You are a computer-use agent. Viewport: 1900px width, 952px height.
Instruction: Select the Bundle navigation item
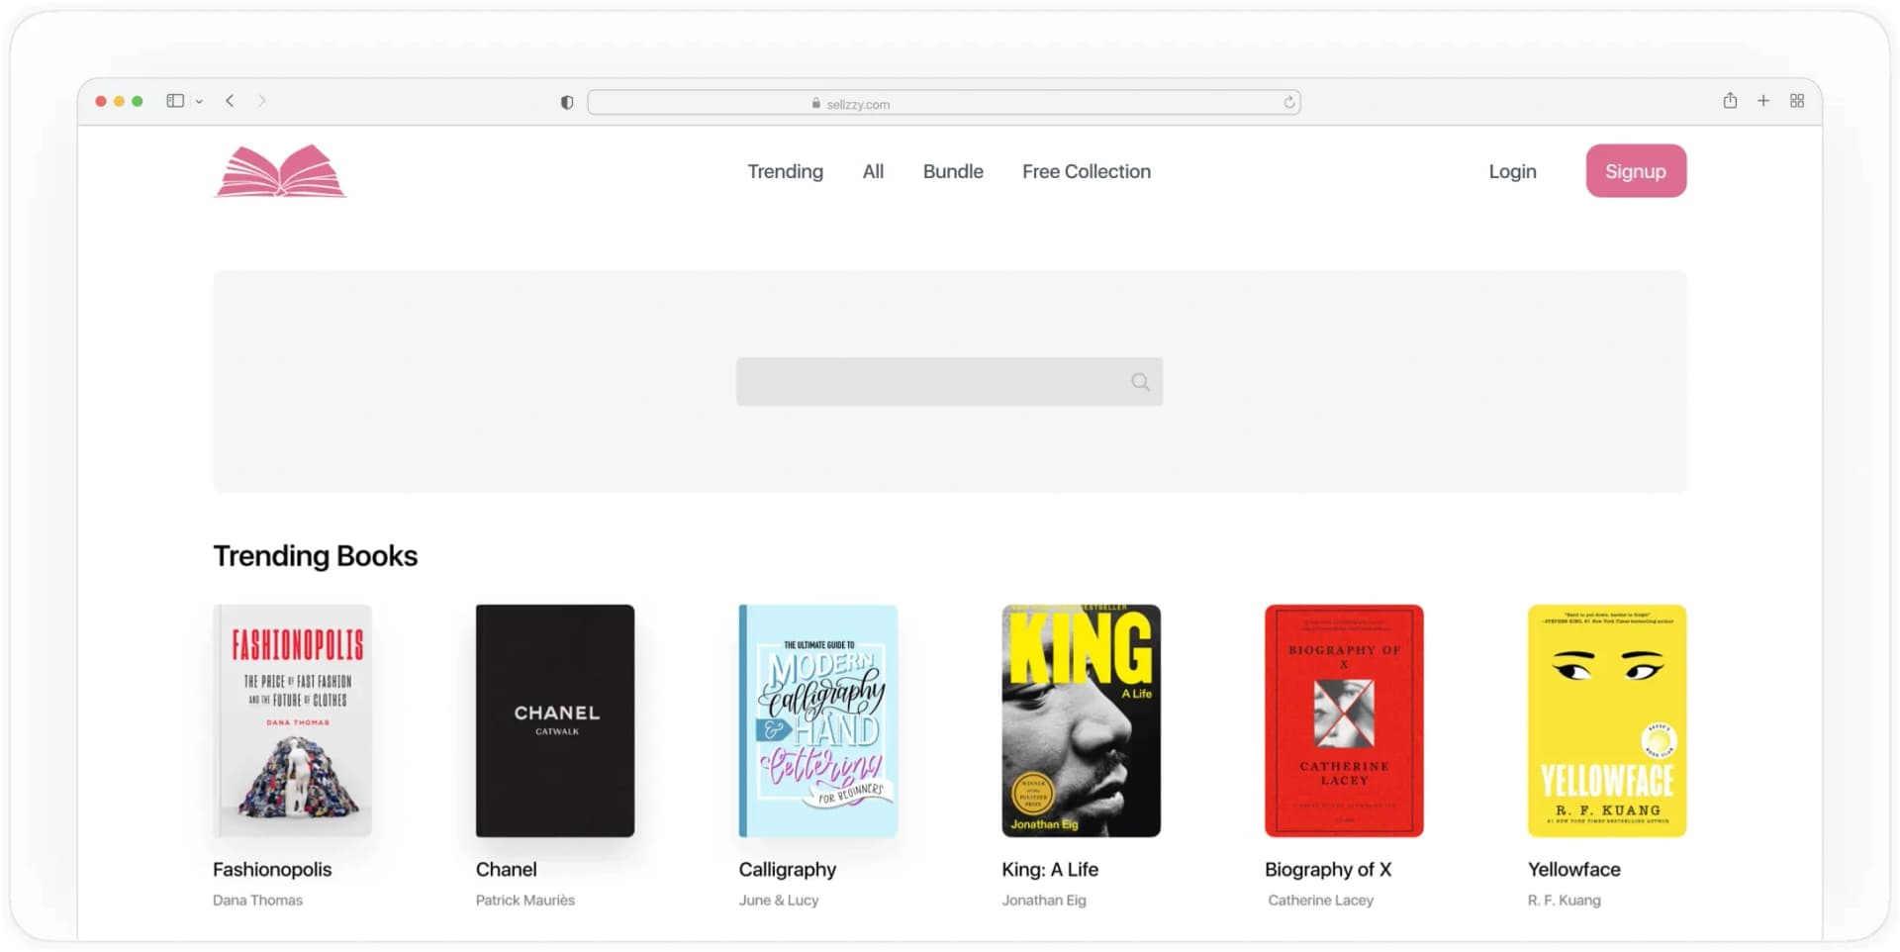(952, 170)
